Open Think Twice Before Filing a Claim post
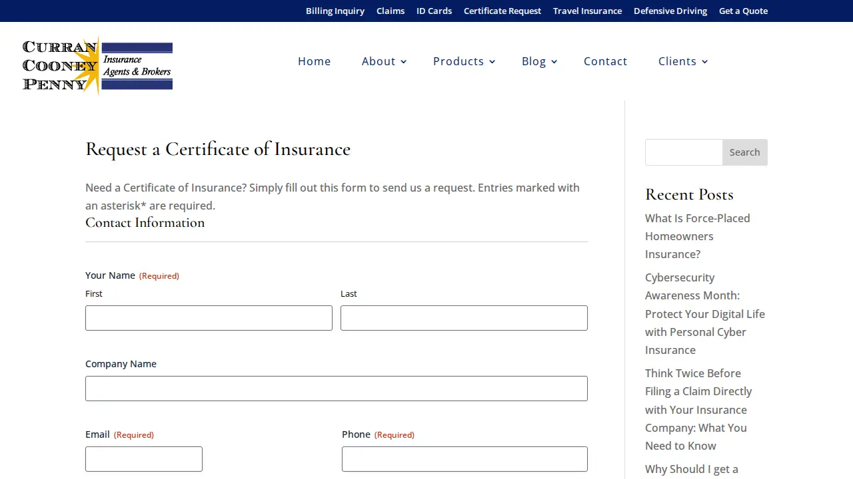This screenshot has height=479, width=853. (x=698, y=409)
